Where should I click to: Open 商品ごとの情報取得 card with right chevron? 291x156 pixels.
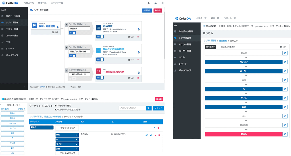(x=139, y=52)
